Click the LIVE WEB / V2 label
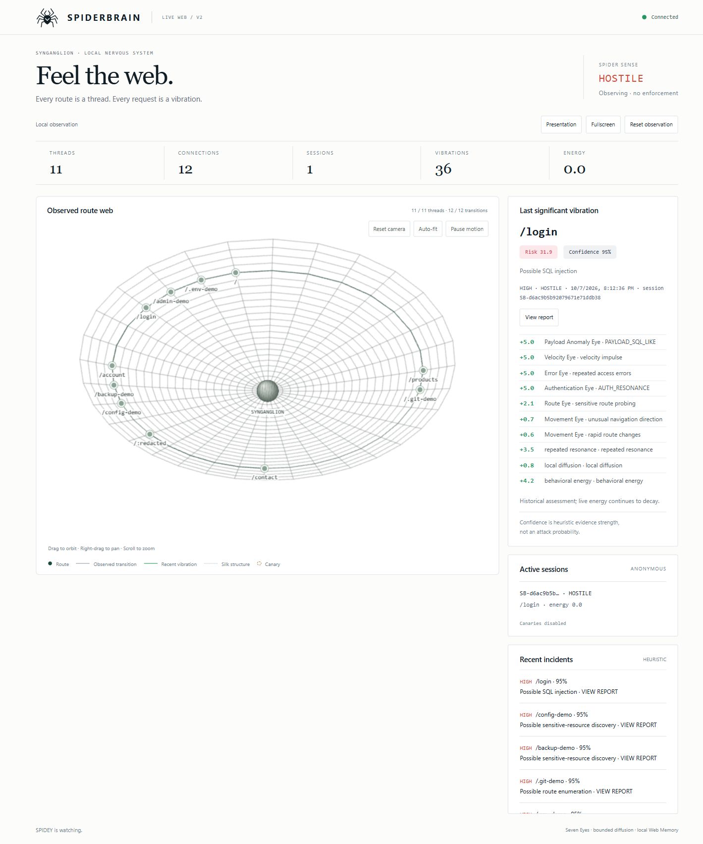The width and height of the screenshot is (703, 844). [x=182, y=17]
